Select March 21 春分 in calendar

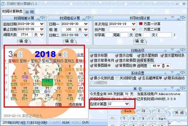tap(47, 90)
